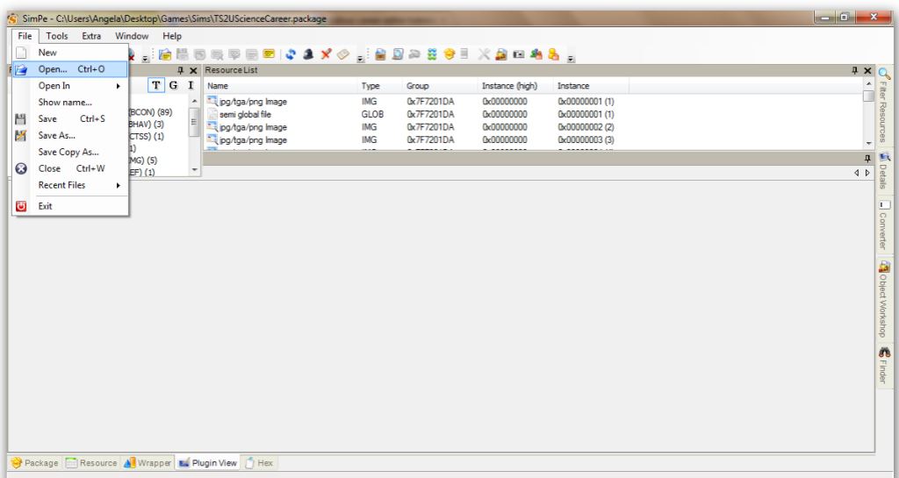Click the red X delete toolbar icon
The image size is (899, 478).
[326, 54]
